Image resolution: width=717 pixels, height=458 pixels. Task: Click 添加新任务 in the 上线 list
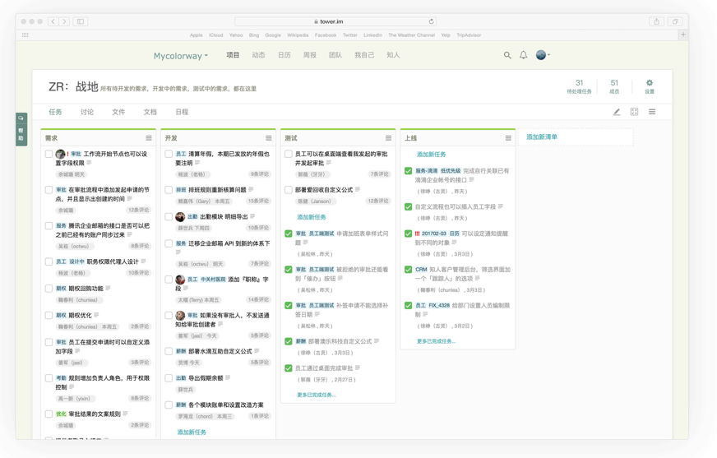[x=431, y=155]
